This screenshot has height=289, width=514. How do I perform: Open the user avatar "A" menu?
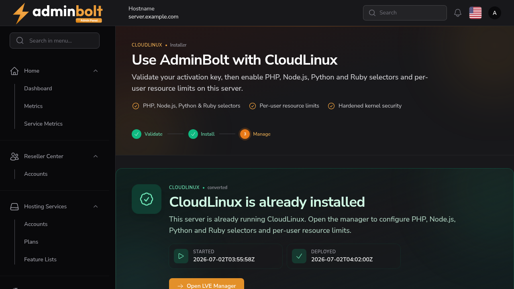click(495, 13)
